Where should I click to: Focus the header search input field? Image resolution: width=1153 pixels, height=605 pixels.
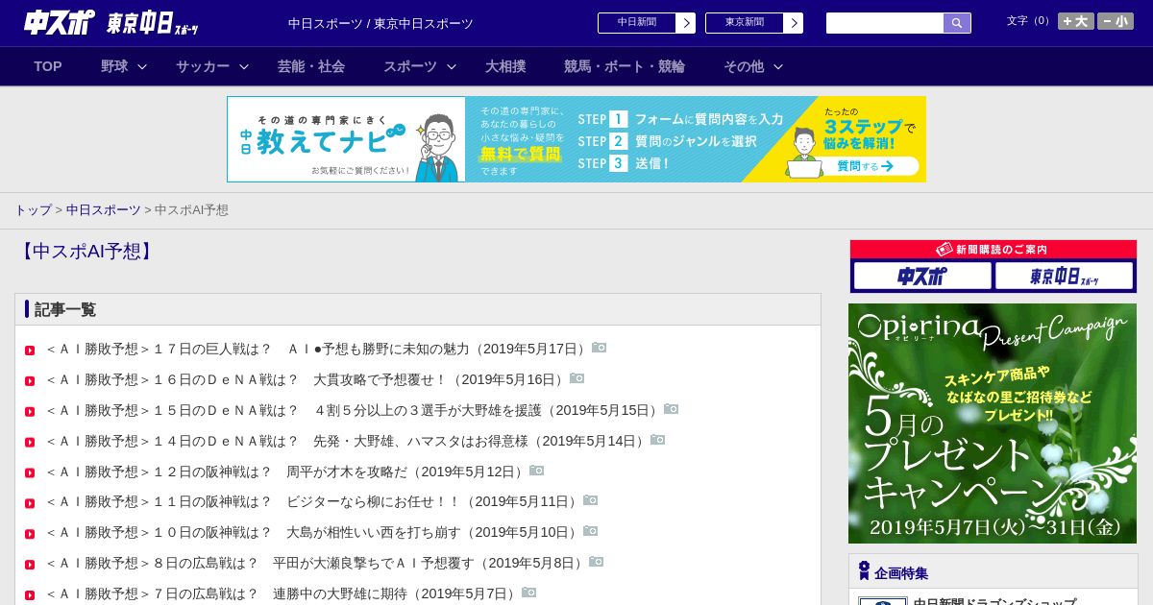885,23
